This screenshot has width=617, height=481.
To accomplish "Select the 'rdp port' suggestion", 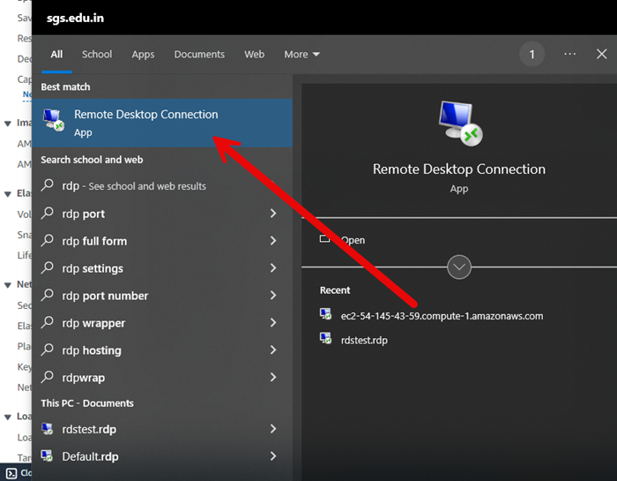I will pos(162,214).
